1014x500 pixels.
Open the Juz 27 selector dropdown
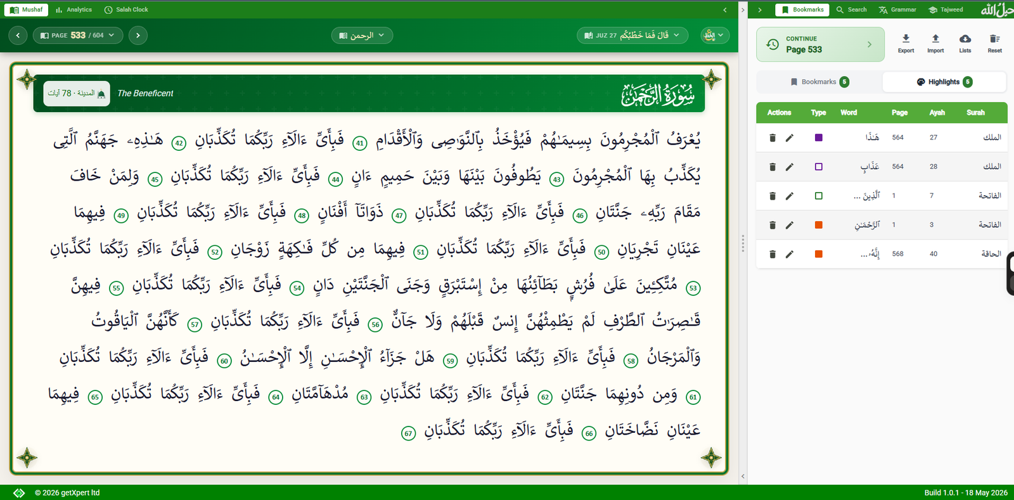click(632, 35)
